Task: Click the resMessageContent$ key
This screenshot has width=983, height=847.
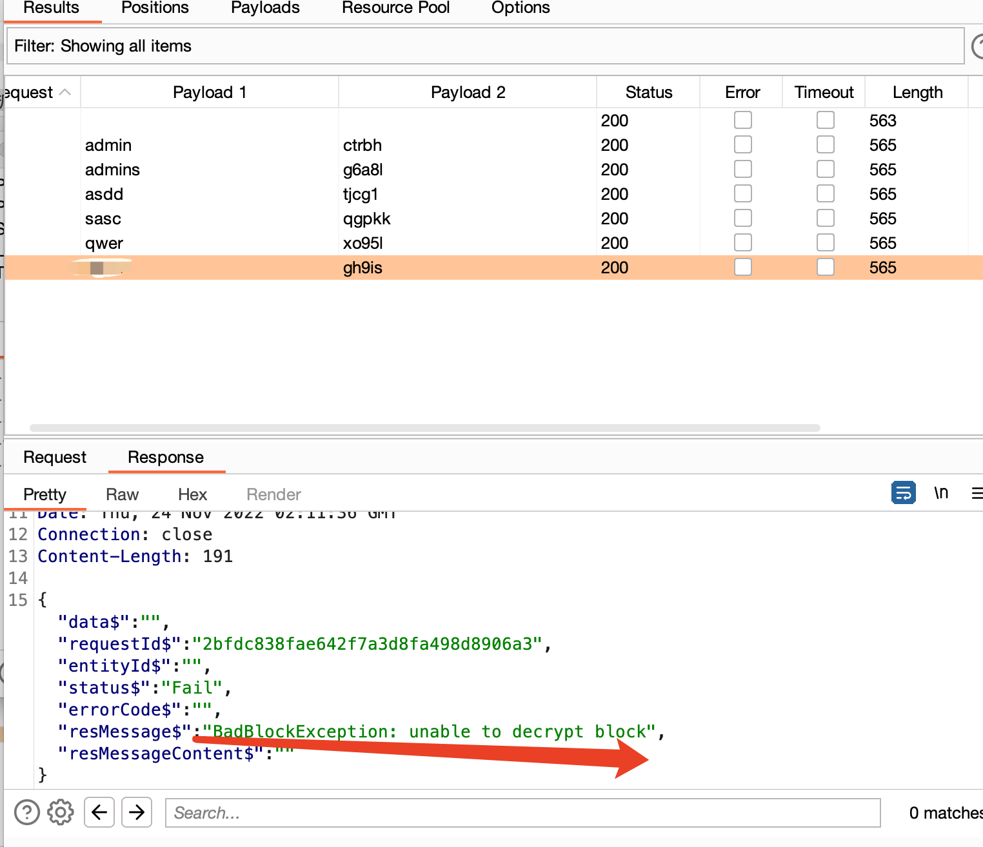Action: pyautogui.click(x=161, y=754)
